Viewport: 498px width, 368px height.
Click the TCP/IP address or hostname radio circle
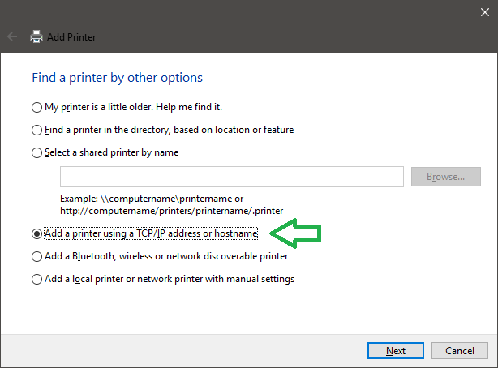click(36, 233)
